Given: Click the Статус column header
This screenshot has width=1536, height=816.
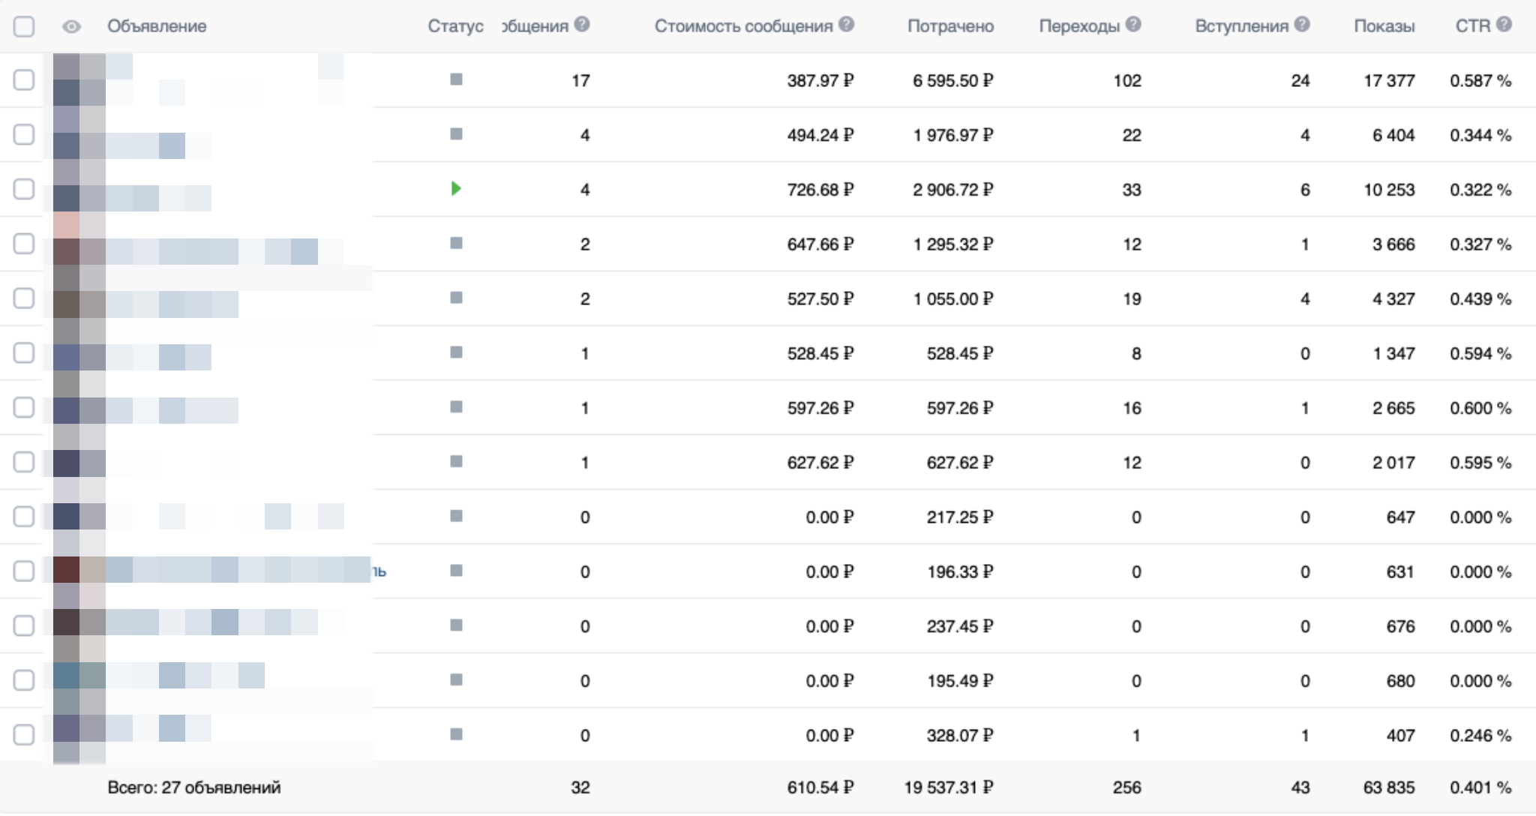Looking at the screenshot, I should [x=455, y=26].
